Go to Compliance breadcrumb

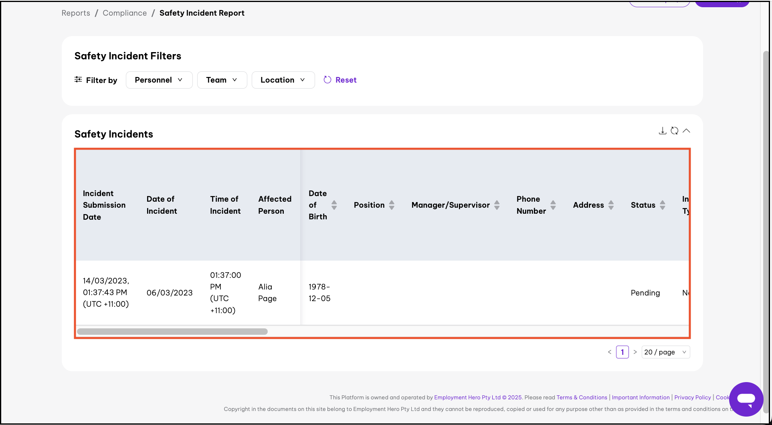pos(125,13)
